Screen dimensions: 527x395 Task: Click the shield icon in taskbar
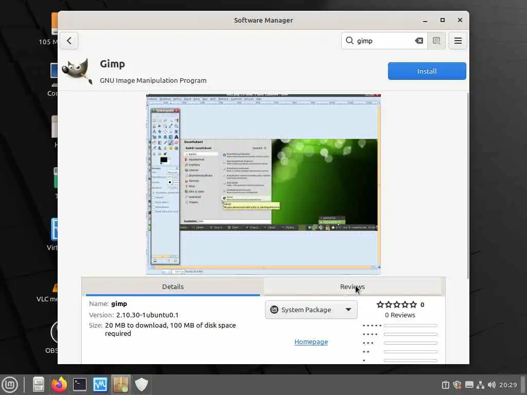coord(142,384)
